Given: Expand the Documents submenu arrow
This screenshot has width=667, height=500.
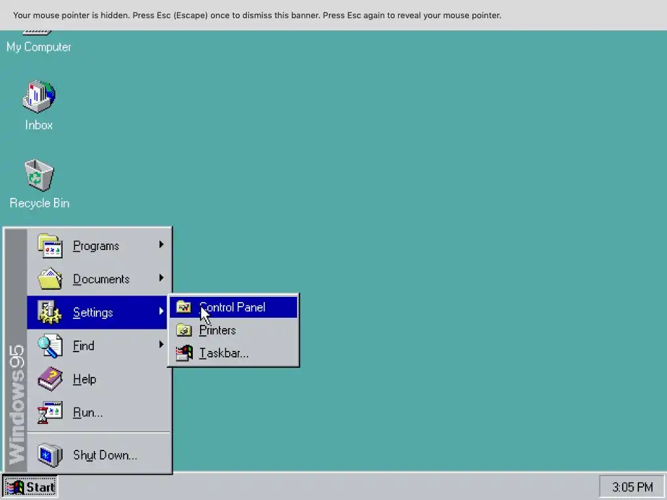Looking at the screenshot, I should pos(162,277).
